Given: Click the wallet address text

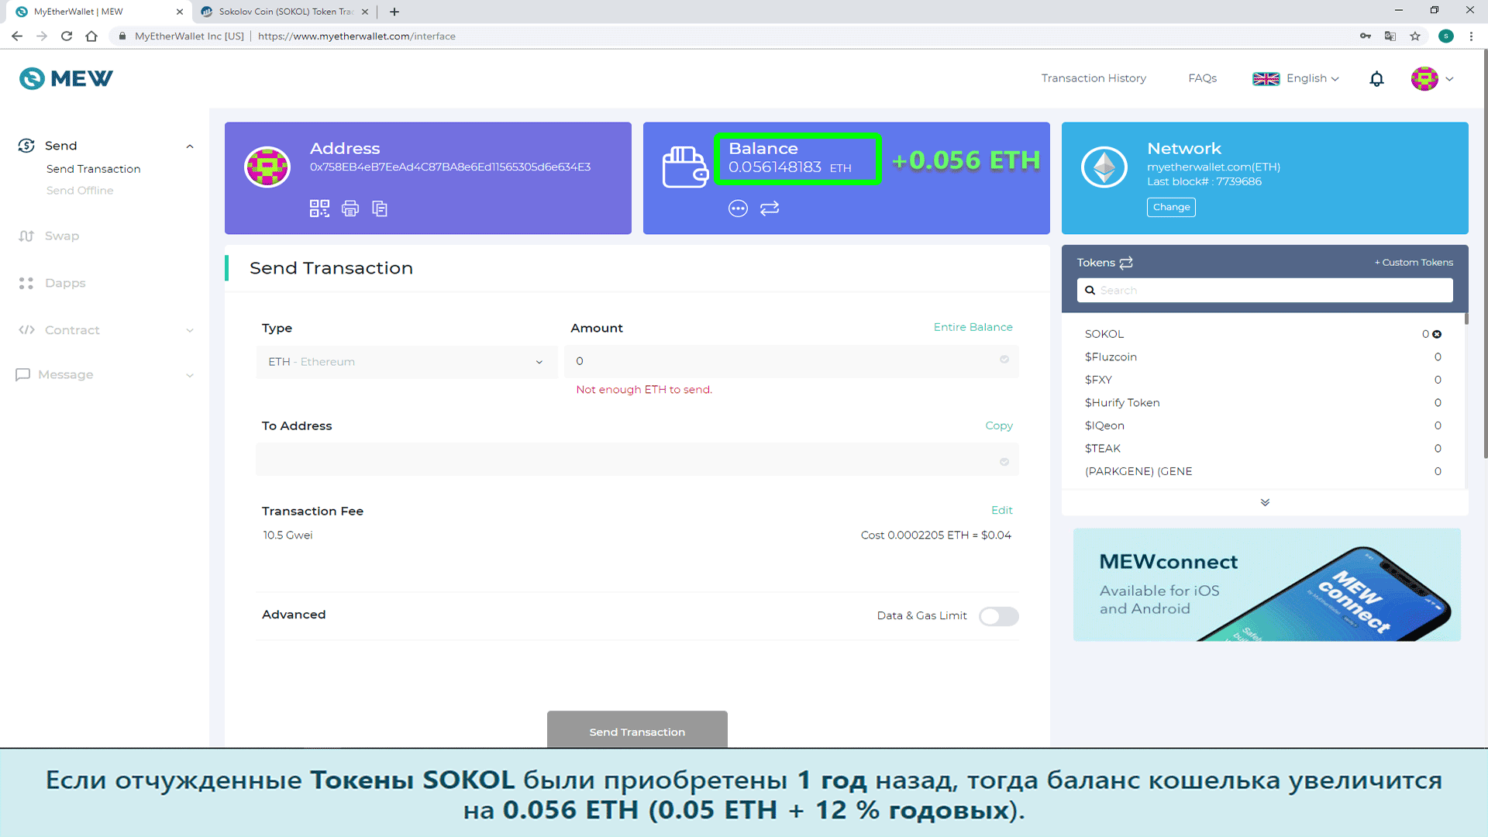Looking at the screenshot, I should (x=450, y=167).
